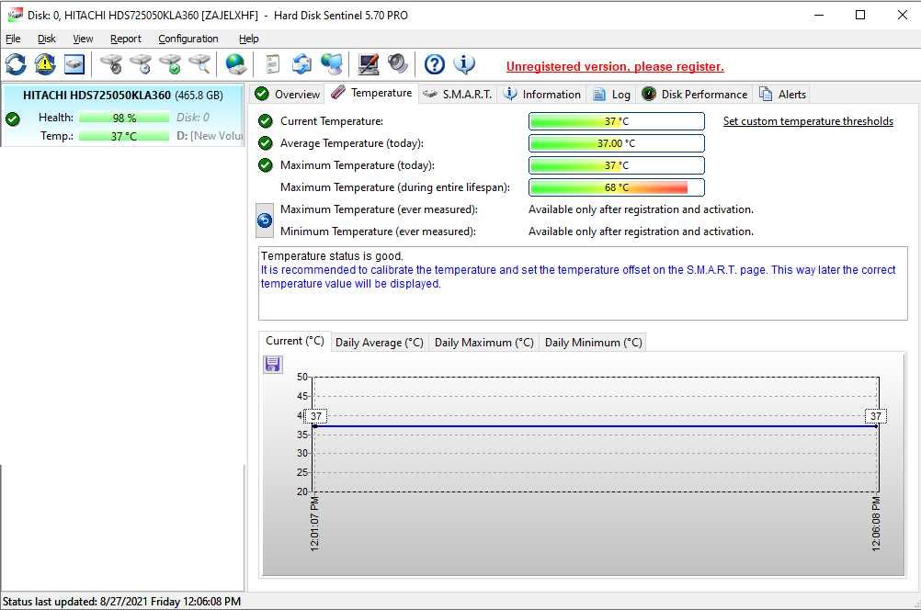Image resolution: width=921 pixels, height=610 pixels.
Task: Click the Temperature status is good text
Action: point(332,256)
